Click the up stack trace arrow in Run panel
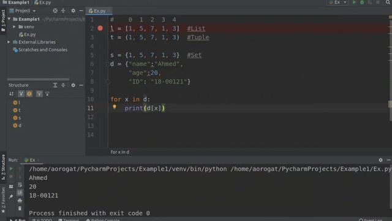The width and height of the screenshot is (392, 221). click(20, 169)
